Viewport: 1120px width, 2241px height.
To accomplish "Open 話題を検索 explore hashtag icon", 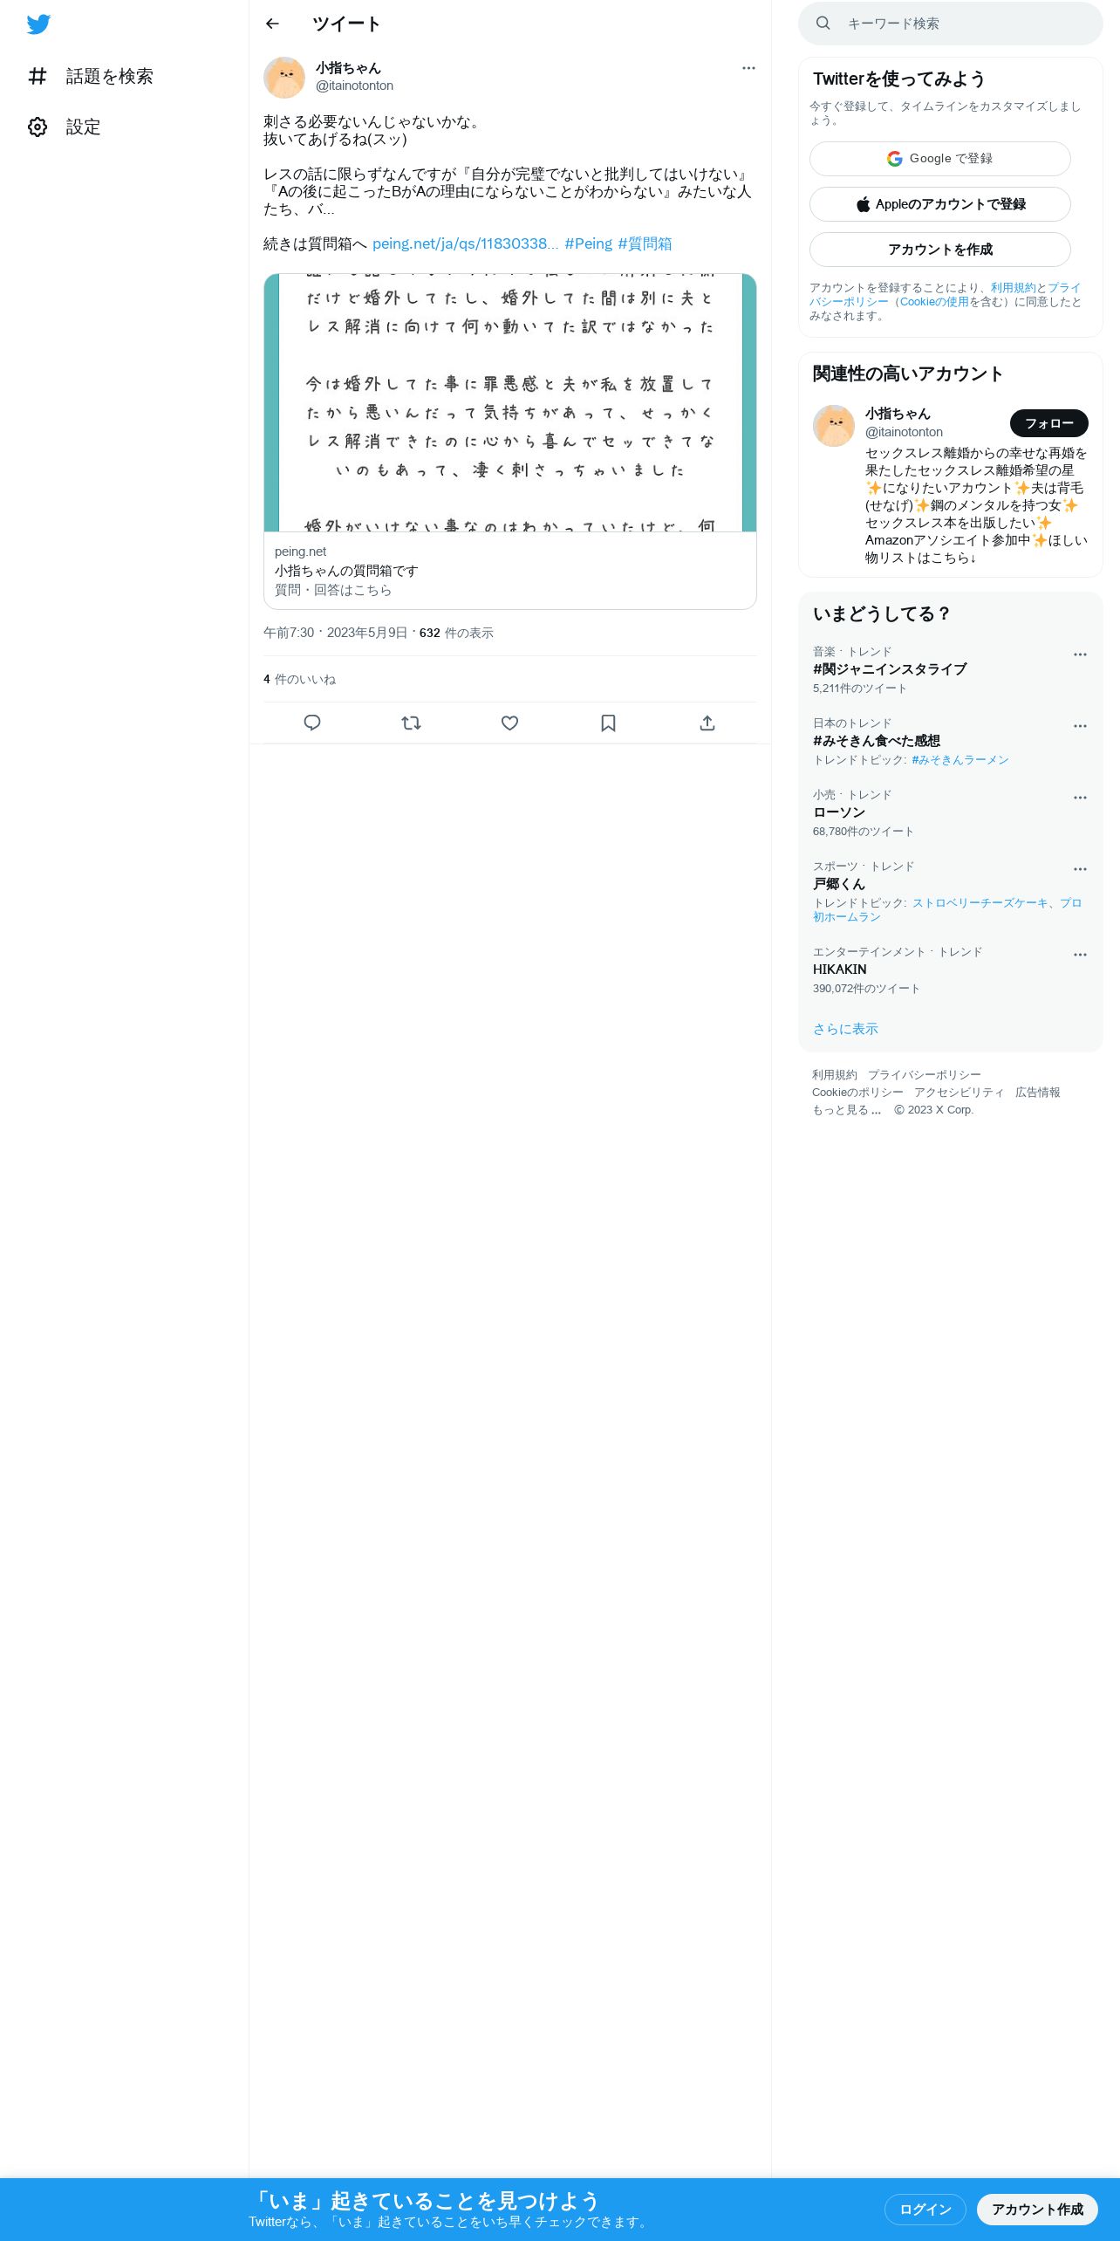I will (x=38, y=76).
